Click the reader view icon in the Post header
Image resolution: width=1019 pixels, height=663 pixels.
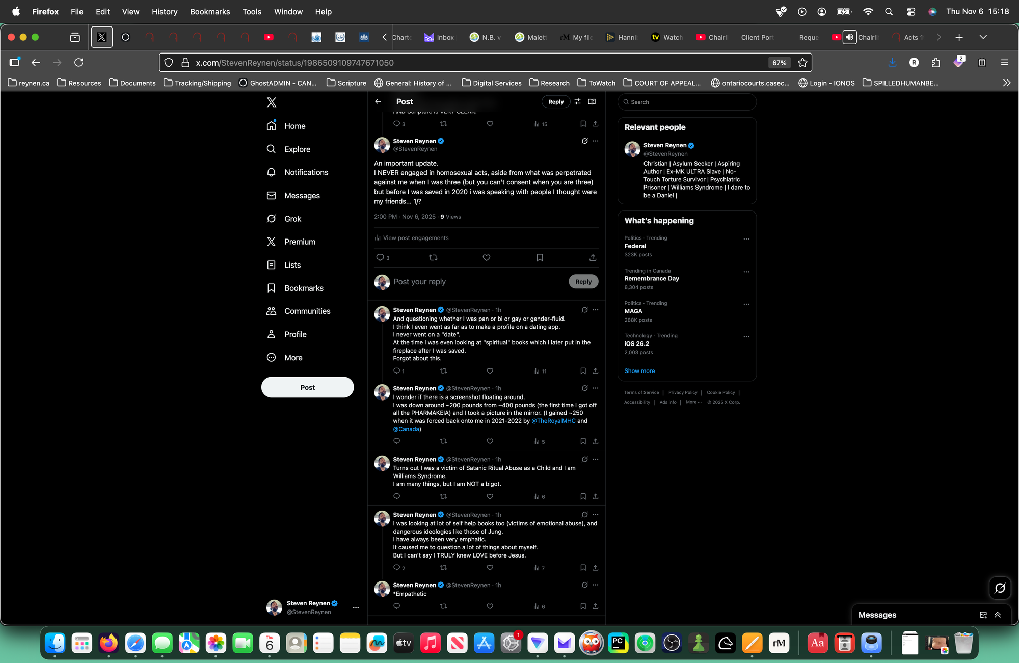tap(592, 102)
